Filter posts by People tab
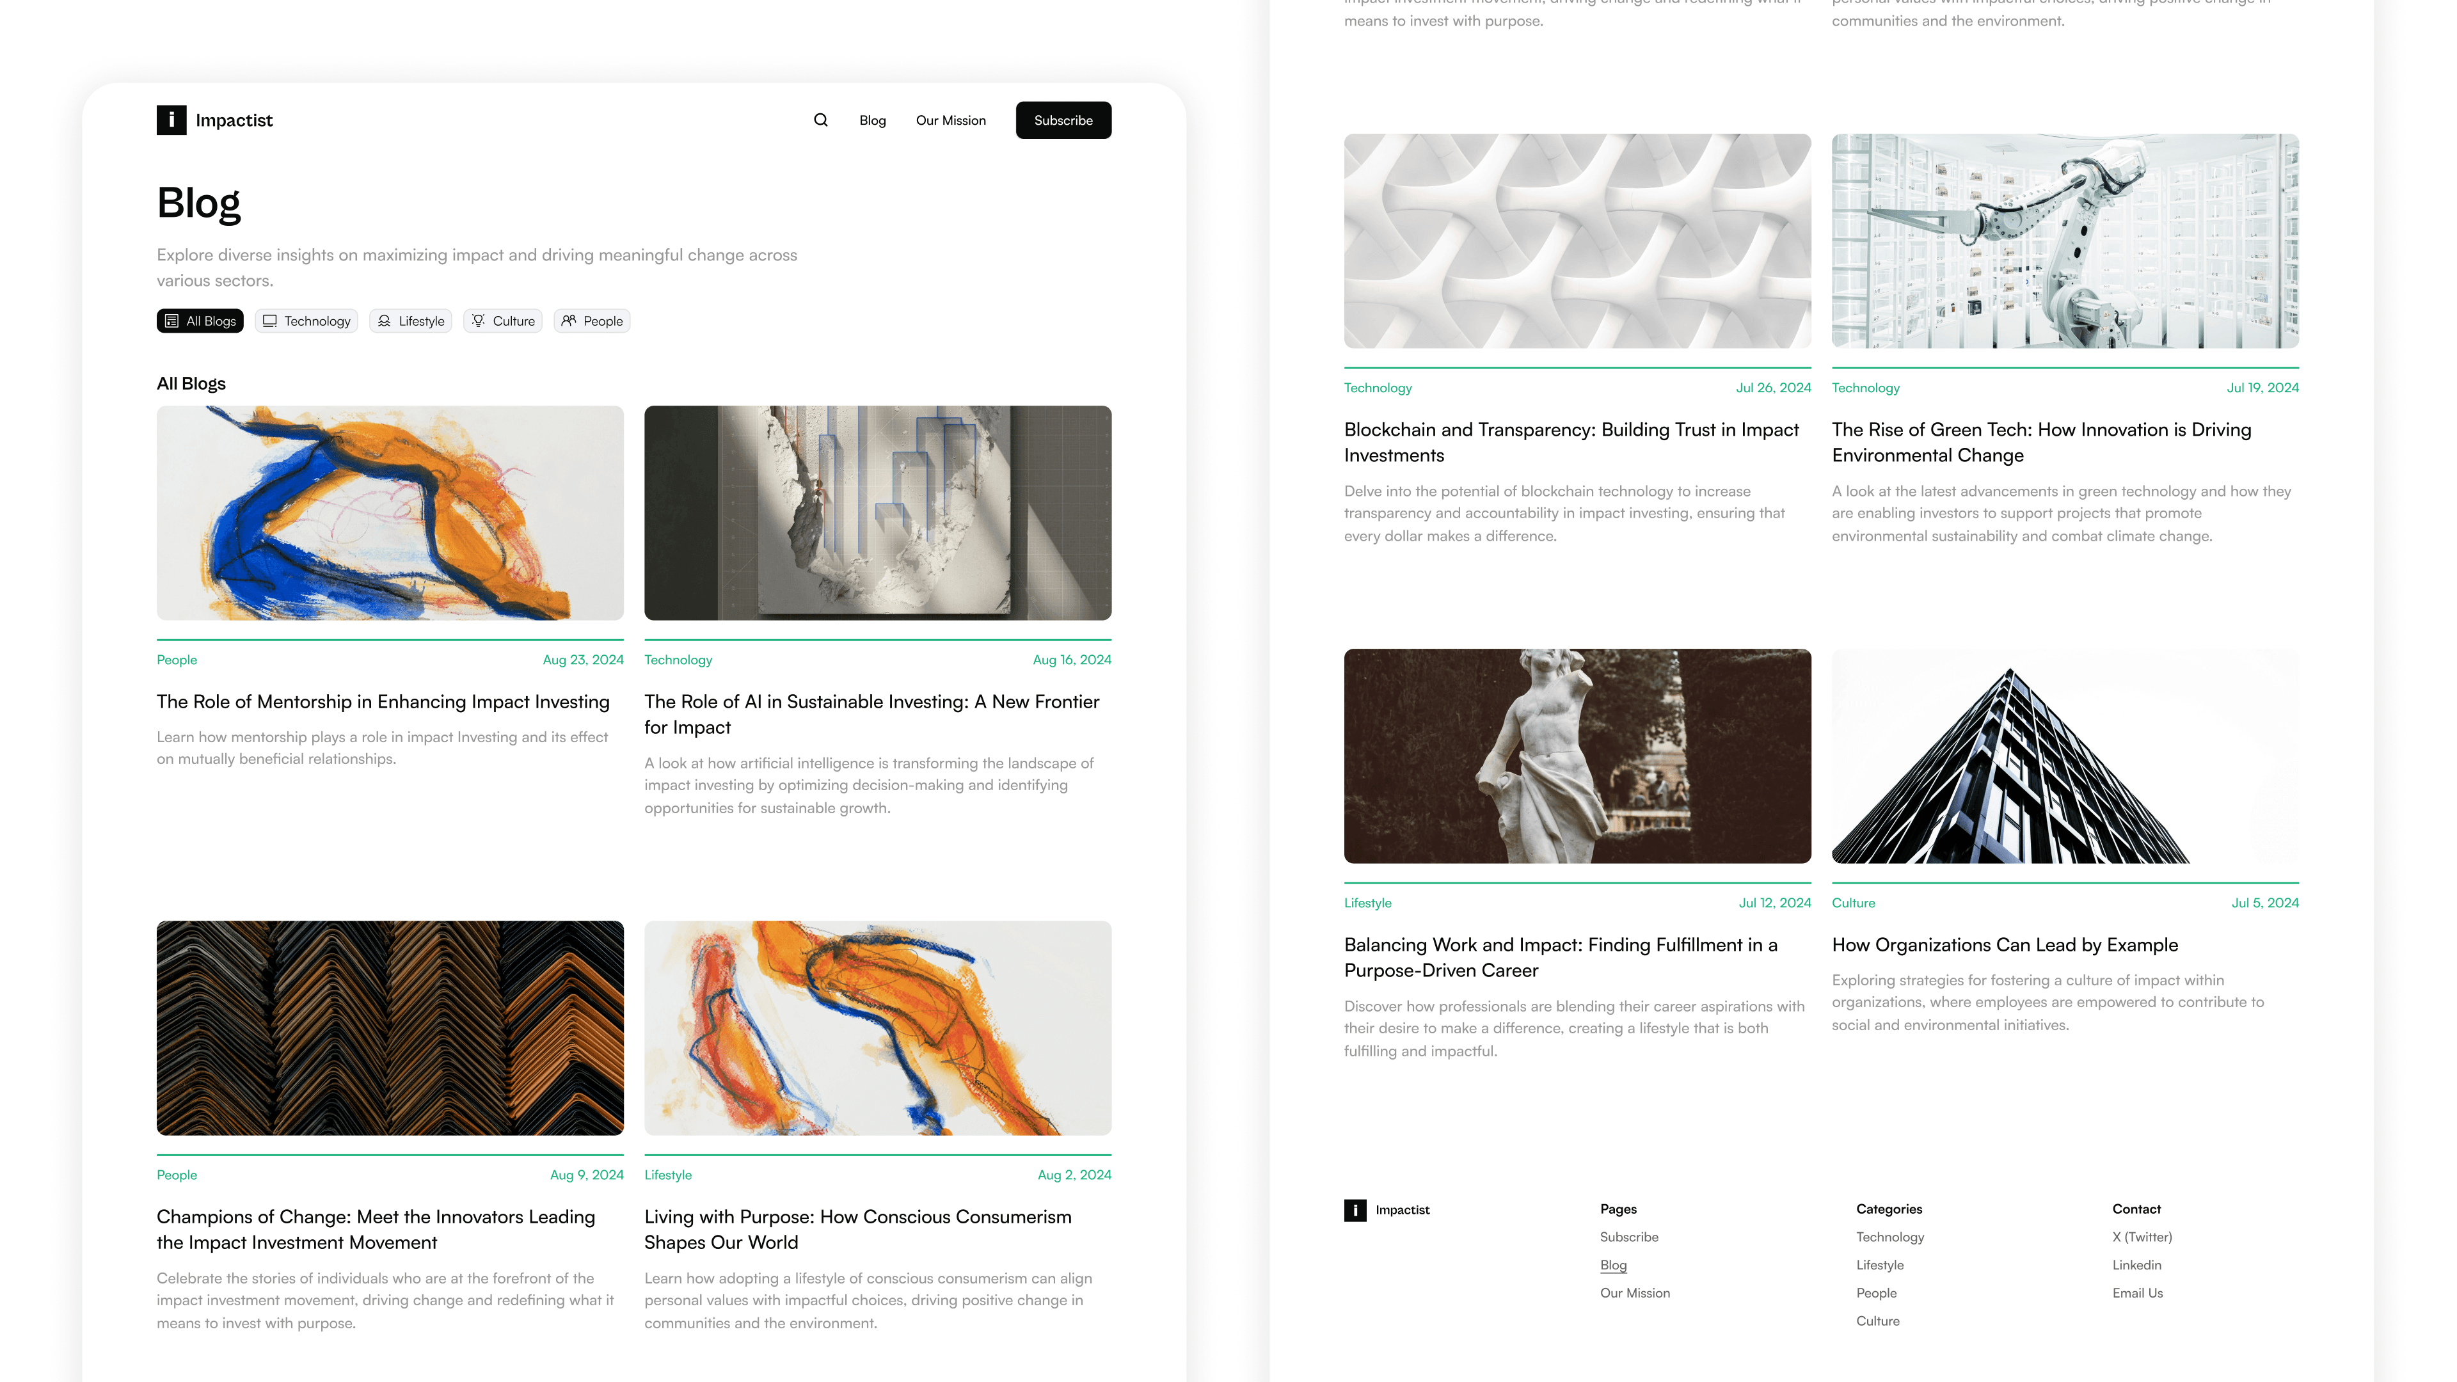Screen dimensions: 2457x1382 pos(592,321)
